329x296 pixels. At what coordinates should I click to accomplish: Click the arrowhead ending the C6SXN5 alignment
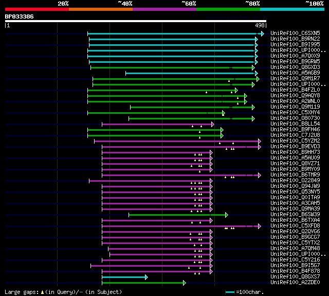coord(263,33)
